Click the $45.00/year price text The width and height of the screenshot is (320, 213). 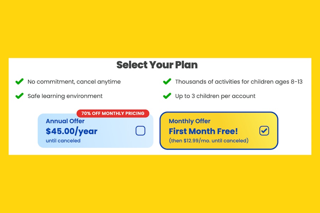tap(71, 131)
